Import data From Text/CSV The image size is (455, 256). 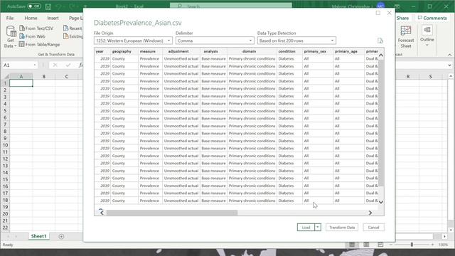point(36,28)
